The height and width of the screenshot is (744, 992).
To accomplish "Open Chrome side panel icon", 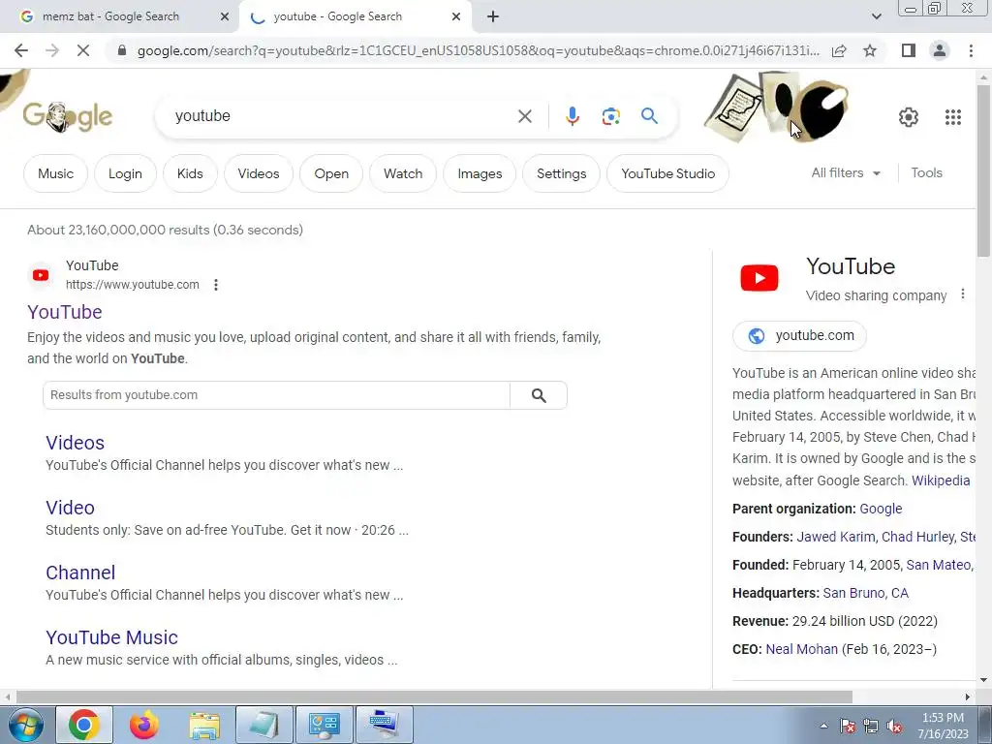I will [909, 50].
